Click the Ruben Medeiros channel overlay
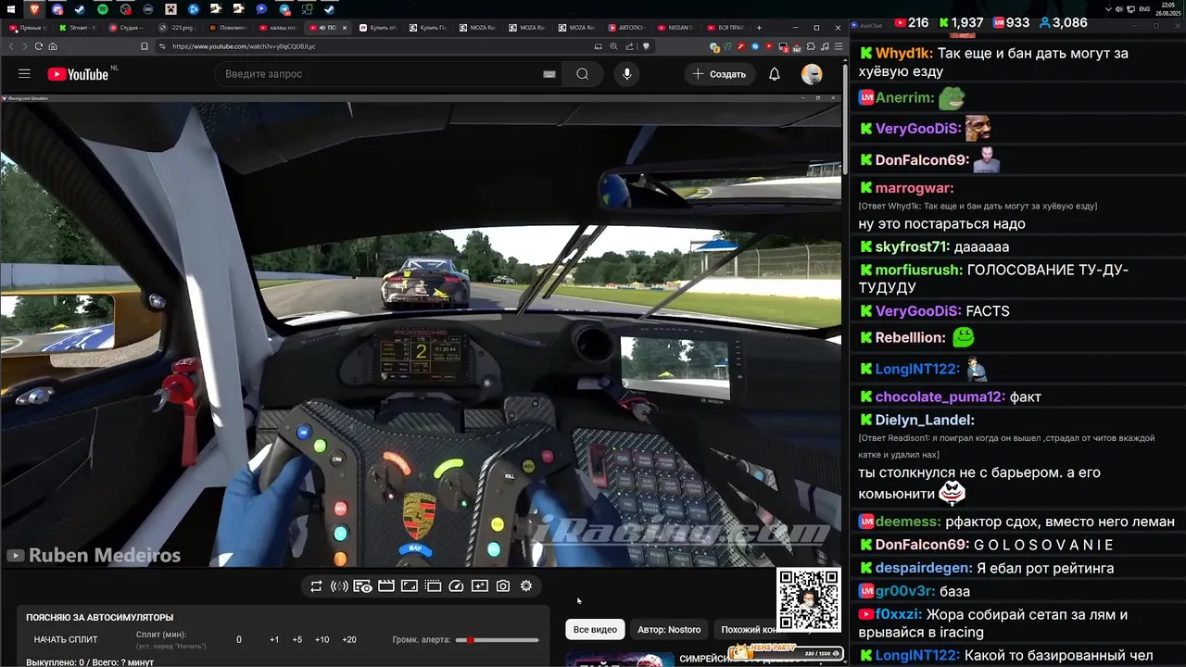Image resolution: width=1186 pixels, height=667 pixels. click(x=95, y=556)
